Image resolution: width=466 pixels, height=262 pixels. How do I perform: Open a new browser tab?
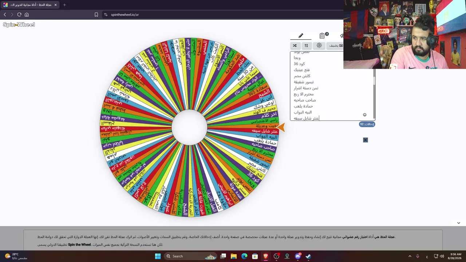64,5
